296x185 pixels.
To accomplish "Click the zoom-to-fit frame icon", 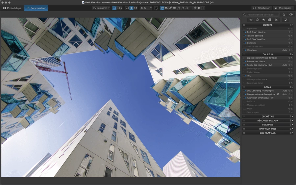I will coord(127,8).
